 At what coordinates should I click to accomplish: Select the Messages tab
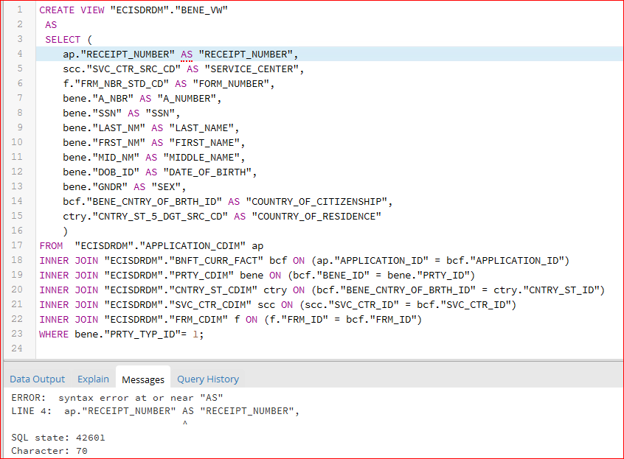[x=142, y=379]
